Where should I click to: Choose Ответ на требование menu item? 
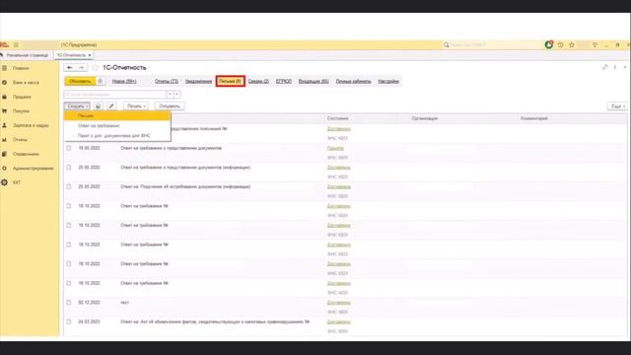(x=117, y=125)
